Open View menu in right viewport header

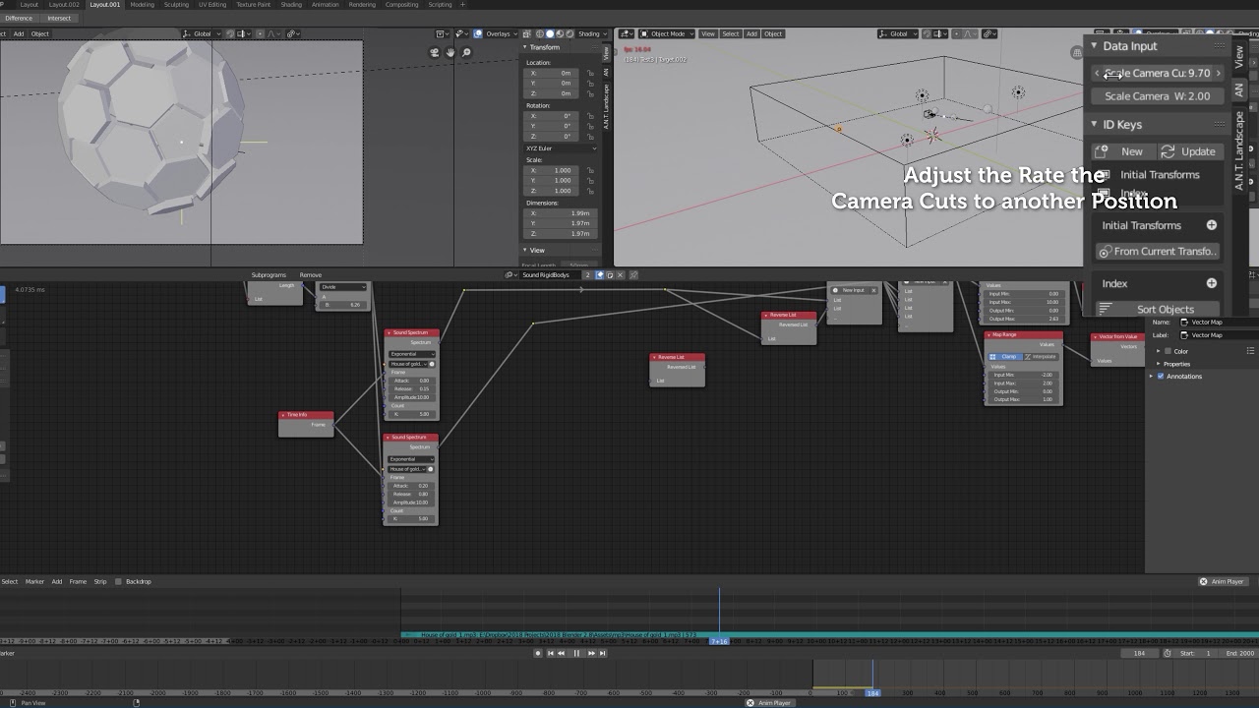point(707,33)
